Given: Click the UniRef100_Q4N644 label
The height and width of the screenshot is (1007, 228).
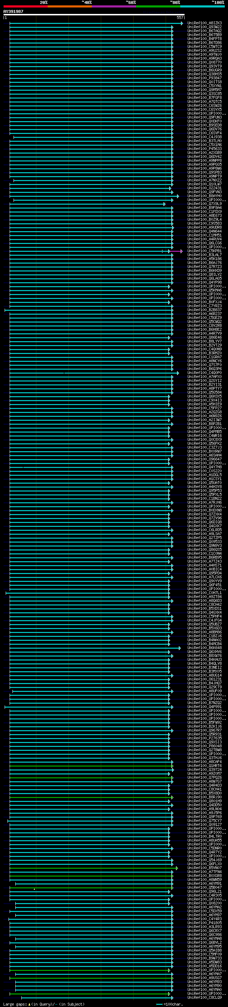Looking at the screenshot, I should pos(204,231).
